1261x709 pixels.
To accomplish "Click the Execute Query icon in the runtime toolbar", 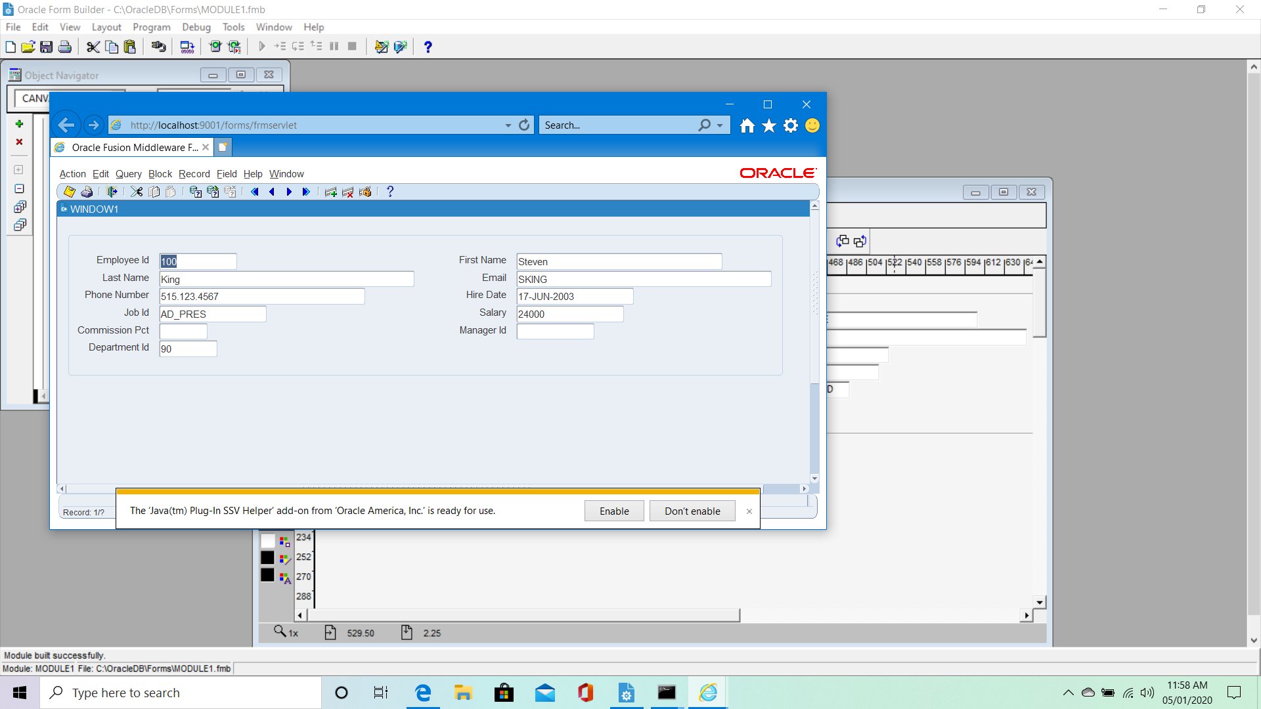I will pos(213,192).
